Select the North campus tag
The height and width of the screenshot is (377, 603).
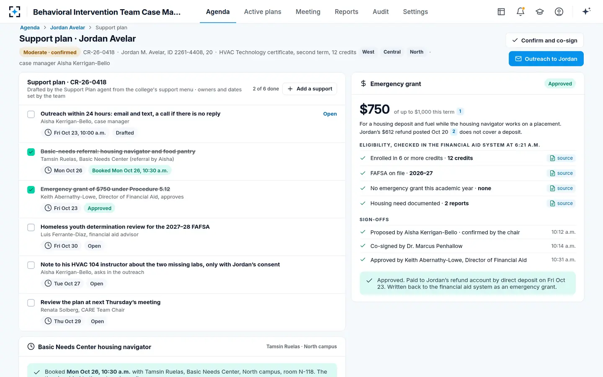tap(417, 52)
